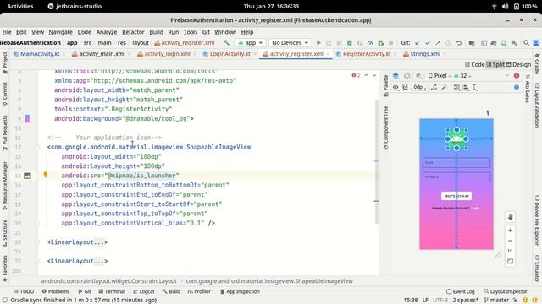Open the Layout Inspector
The height and width of the screenshot is (304, 542).
click(505, 291)
